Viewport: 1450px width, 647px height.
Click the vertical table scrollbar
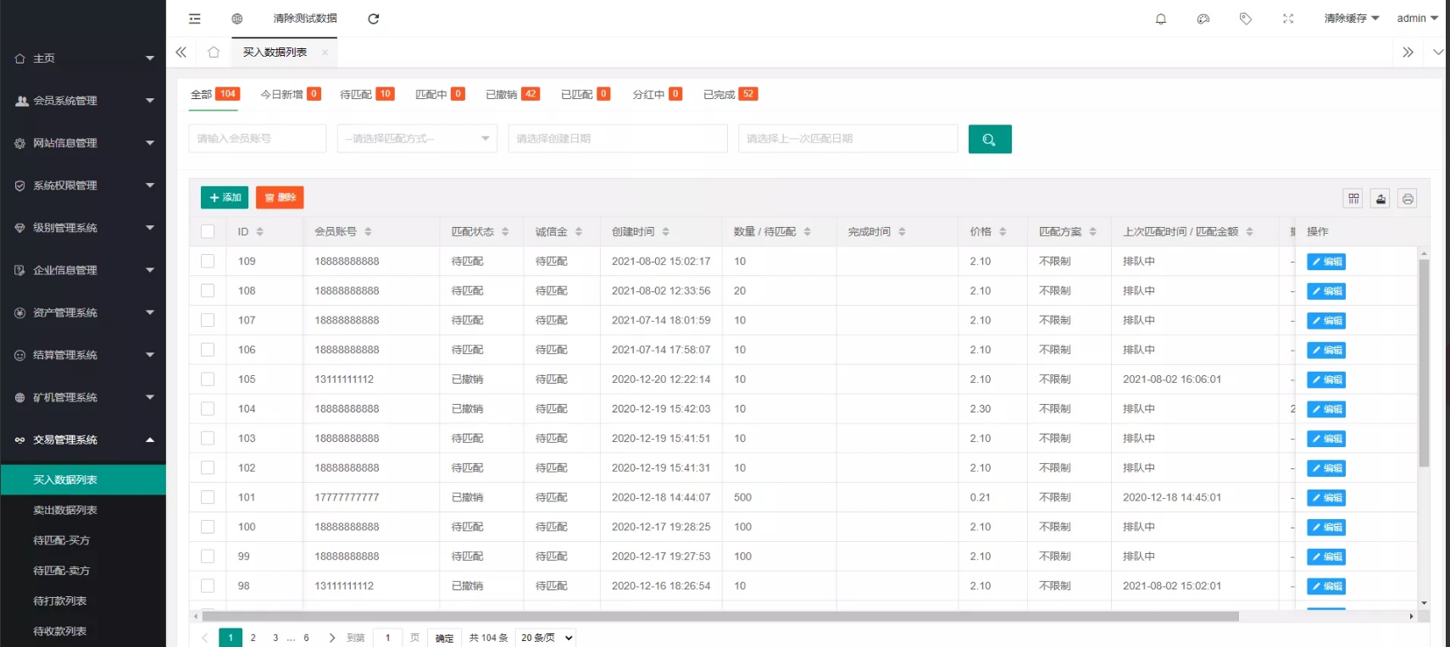(x=1424, y=364)
